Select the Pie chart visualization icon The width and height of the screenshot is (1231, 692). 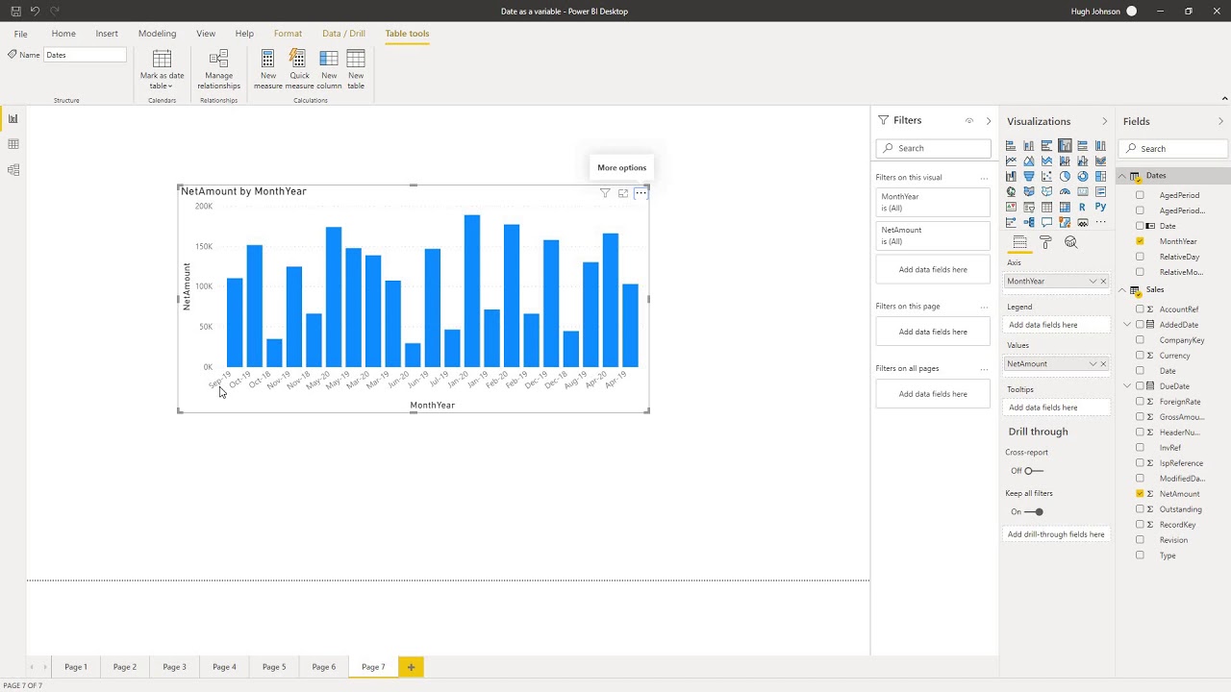tap(1065, 176)
